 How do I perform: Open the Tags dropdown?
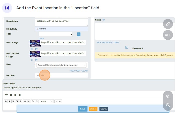[56, 34]
